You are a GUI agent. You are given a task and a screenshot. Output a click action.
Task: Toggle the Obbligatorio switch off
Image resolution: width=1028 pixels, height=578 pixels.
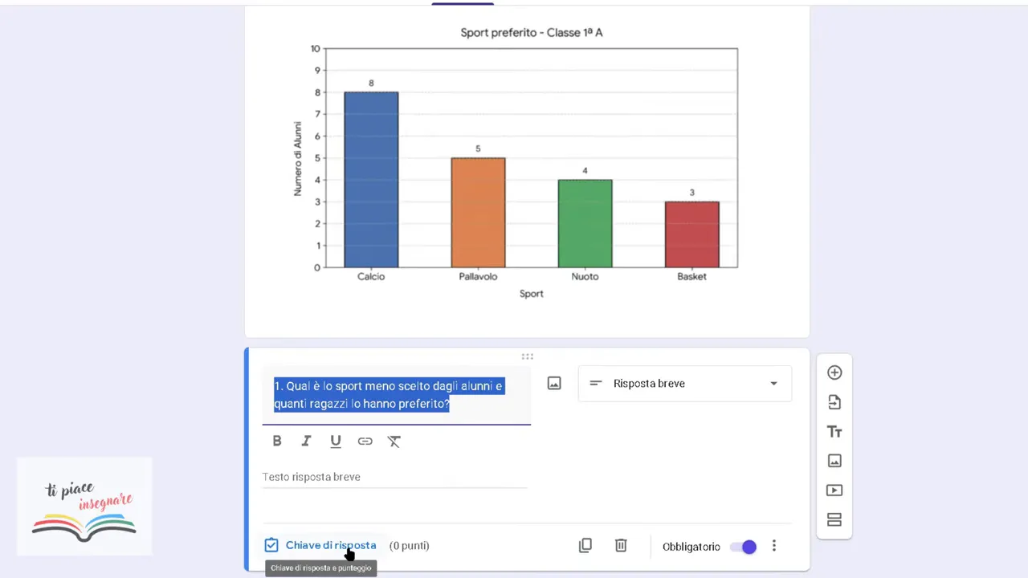tap(743, 547)
